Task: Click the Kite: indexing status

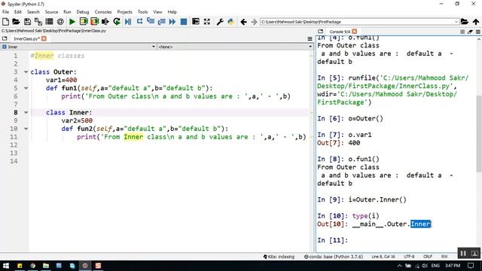Action: coord(279,257)
